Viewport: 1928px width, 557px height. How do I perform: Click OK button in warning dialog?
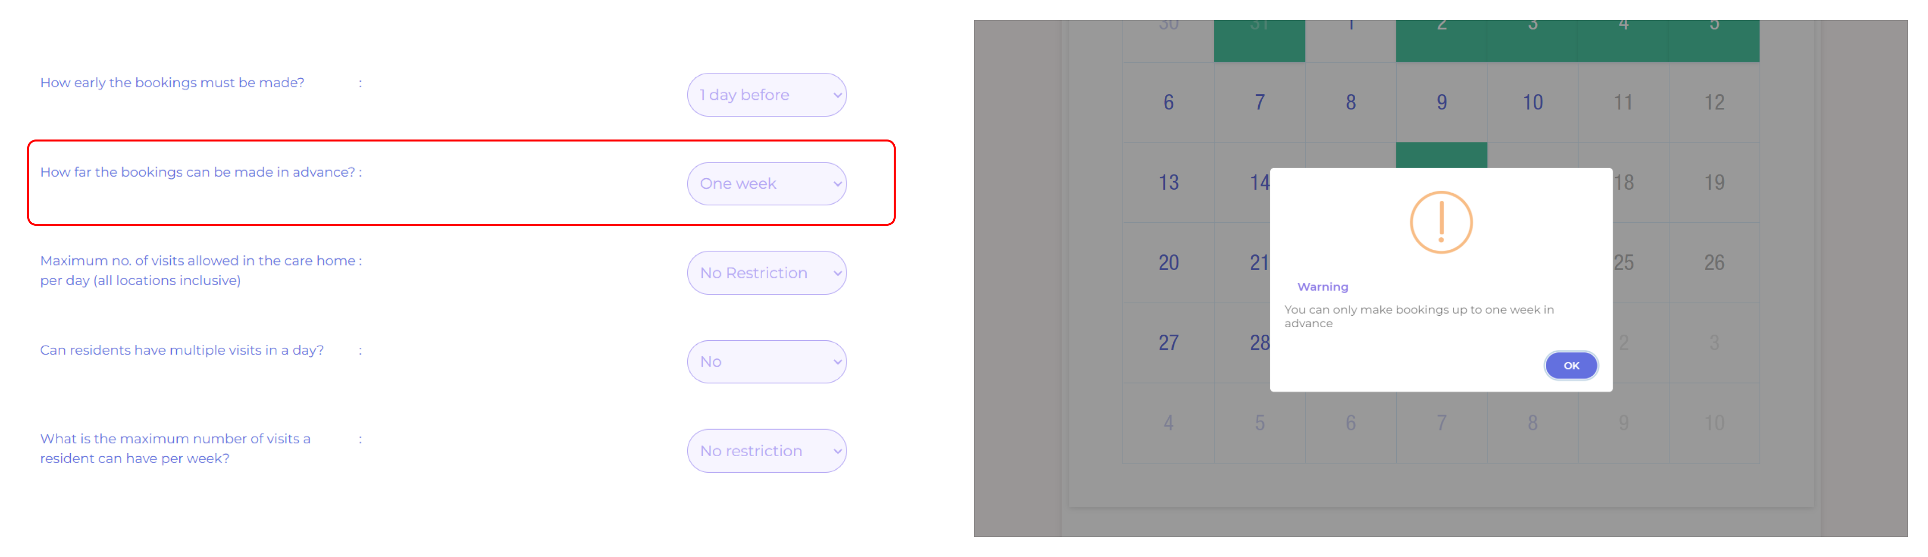[x=1570, y=366]
